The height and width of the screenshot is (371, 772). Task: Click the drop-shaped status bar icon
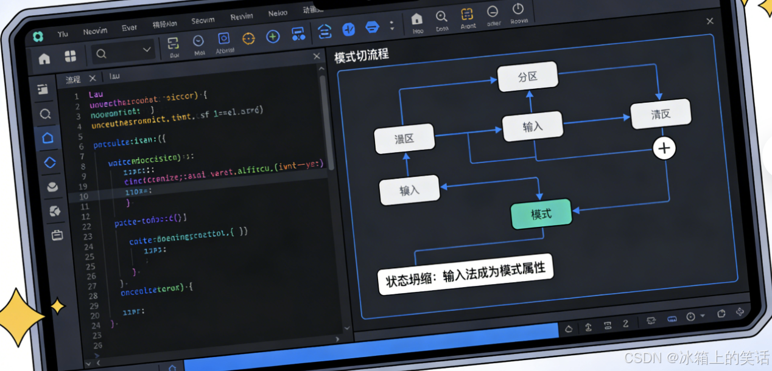tap(569, 329)
